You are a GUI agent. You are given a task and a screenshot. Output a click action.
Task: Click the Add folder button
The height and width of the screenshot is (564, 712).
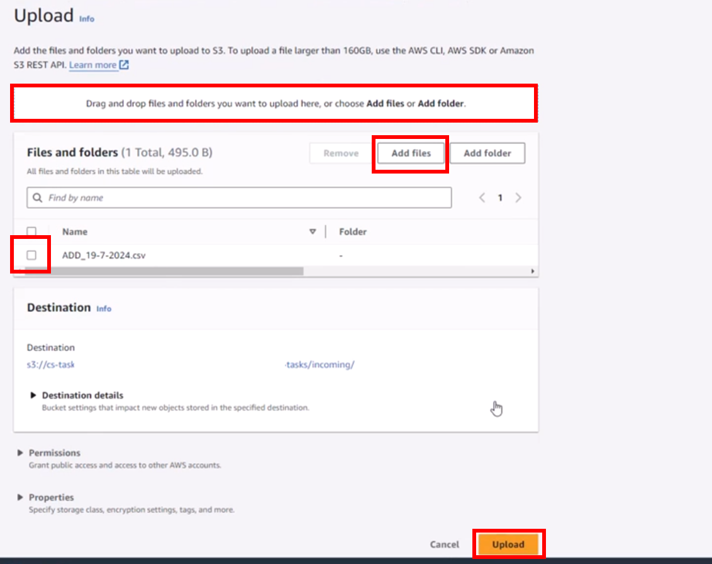[487, 153]
